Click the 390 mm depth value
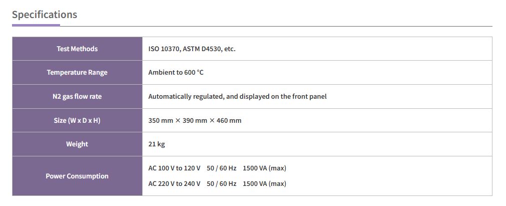The height and width of the screenshot is (206, 506). [194, 120]
